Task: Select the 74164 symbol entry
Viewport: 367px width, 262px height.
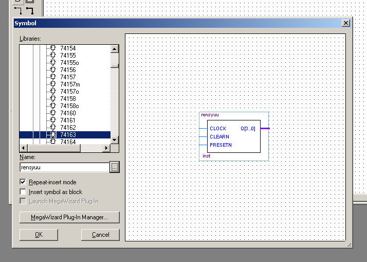Action: [68, 142]
